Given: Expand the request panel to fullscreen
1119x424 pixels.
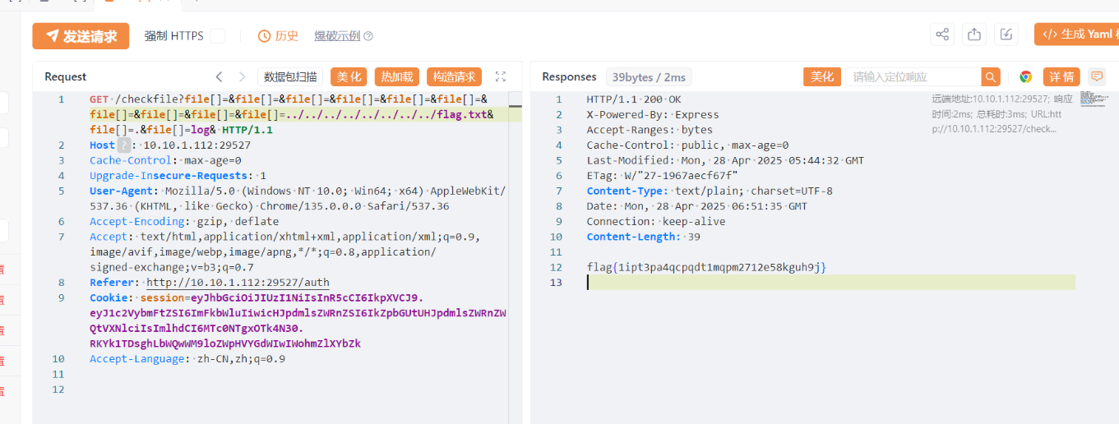Looking at the screenshot, I should (501, 76).
